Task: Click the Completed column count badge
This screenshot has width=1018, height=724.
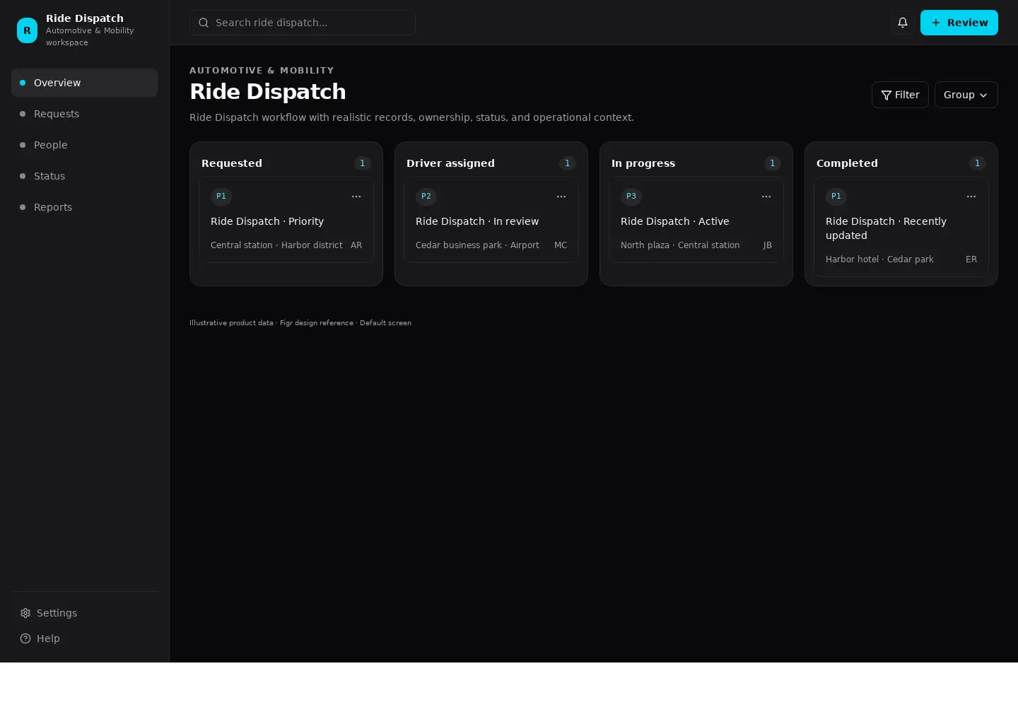Action: point(978,163)
